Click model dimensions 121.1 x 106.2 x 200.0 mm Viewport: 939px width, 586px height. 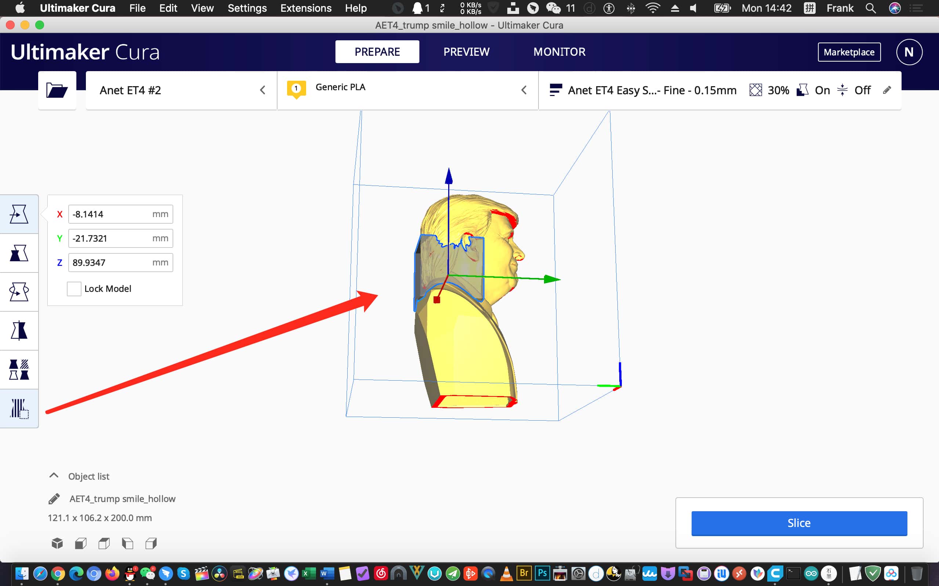(100, 518)
